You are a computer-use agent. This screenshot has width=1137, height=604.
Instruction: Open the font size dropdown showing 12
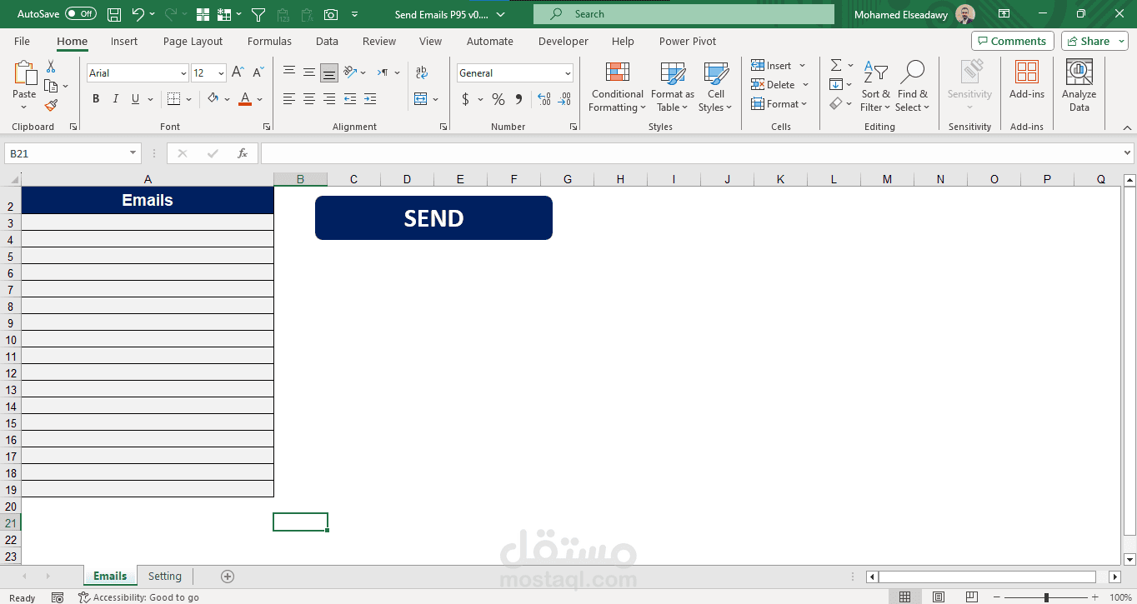[221, 73]
